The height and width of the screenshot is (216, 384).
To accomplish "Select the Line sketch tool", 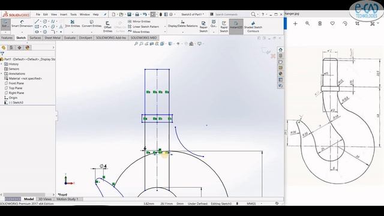I will (x=37, y=22).
